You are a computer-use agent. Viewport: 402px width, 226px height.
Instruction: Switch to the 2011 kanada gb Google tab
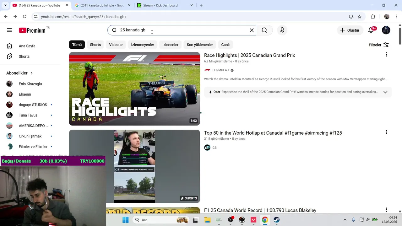[102, 5]
